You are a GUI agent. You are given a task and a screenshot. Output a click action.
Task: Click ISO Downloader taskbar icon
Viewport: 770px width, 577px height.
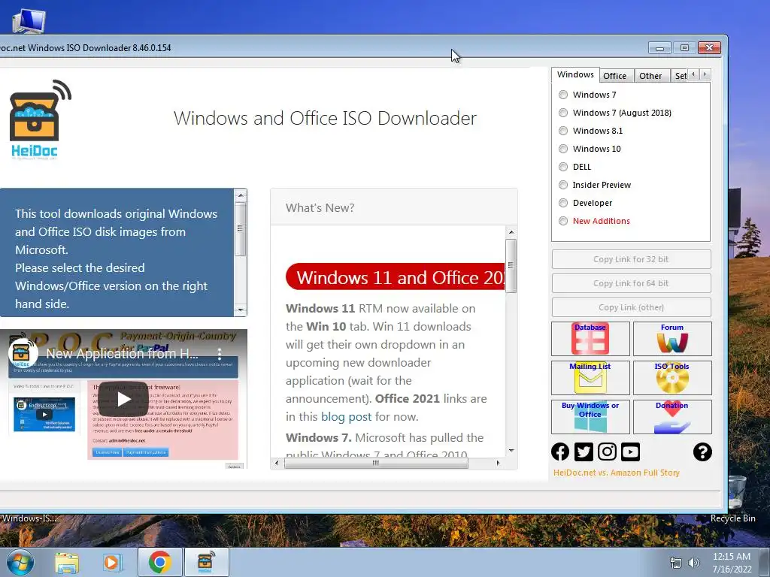(206, 563)
